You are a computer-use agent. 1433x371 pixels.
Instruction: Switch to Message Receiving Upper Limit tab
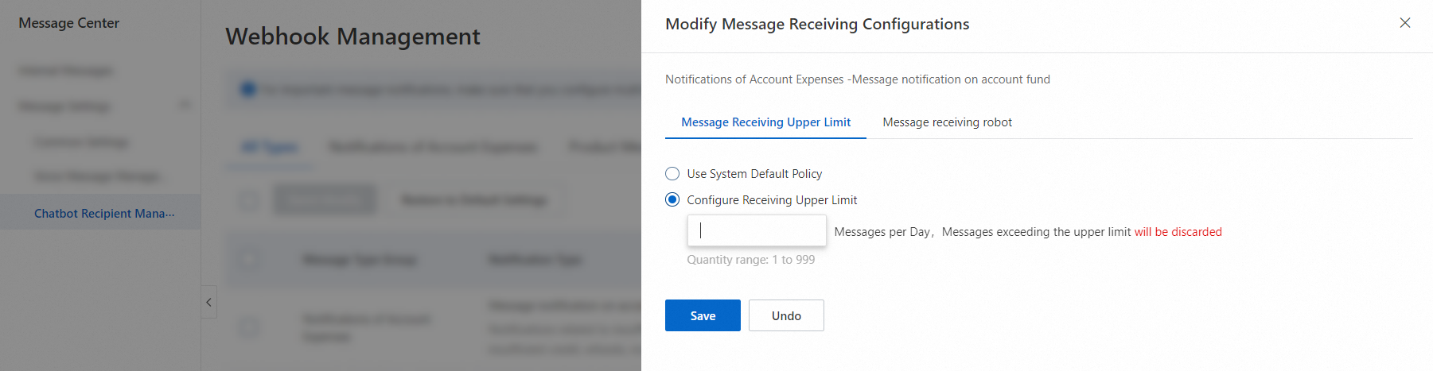click(x=765, y=122)
